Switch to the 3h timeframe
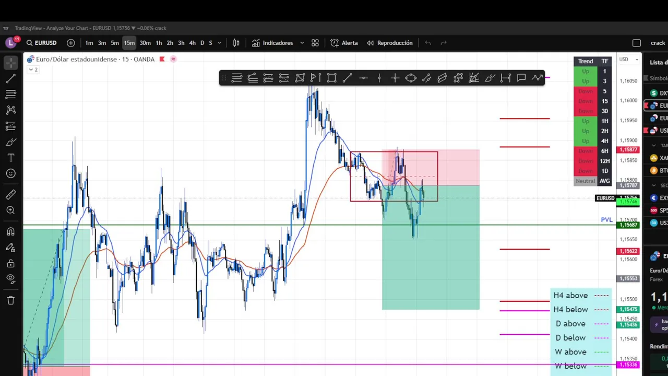Image resolution: width=668 pixels, height=376 pixels. 181,43
